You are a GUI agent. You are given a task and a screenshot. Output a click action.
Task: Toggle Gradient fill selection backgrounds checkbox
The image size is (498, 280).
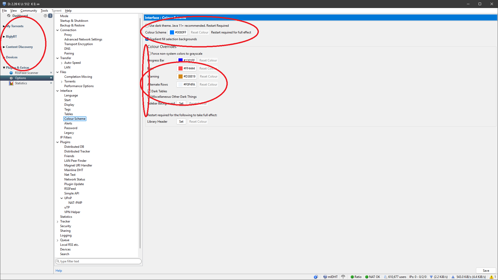tap(147, 39)
